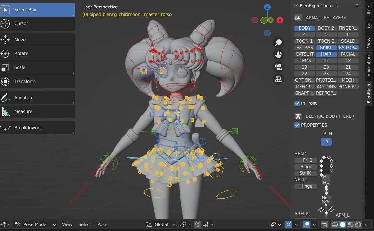Choose the Annotate tool
374x231 pixels.
(x=37, y=98)
